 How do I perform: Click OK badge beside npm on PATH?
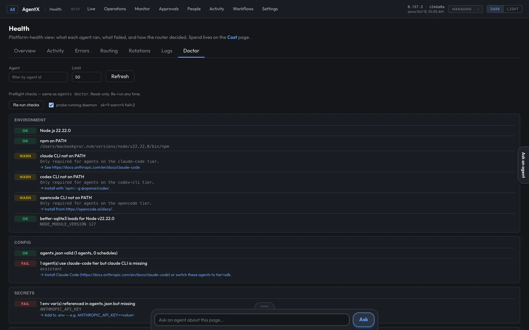tap(25, 141)
